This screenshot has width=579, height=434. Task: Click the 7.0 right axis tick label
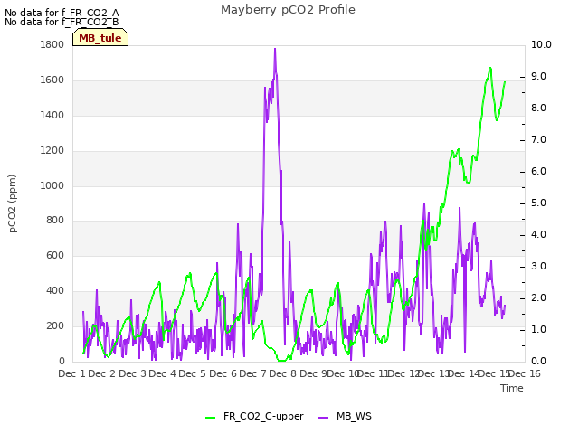538,140
